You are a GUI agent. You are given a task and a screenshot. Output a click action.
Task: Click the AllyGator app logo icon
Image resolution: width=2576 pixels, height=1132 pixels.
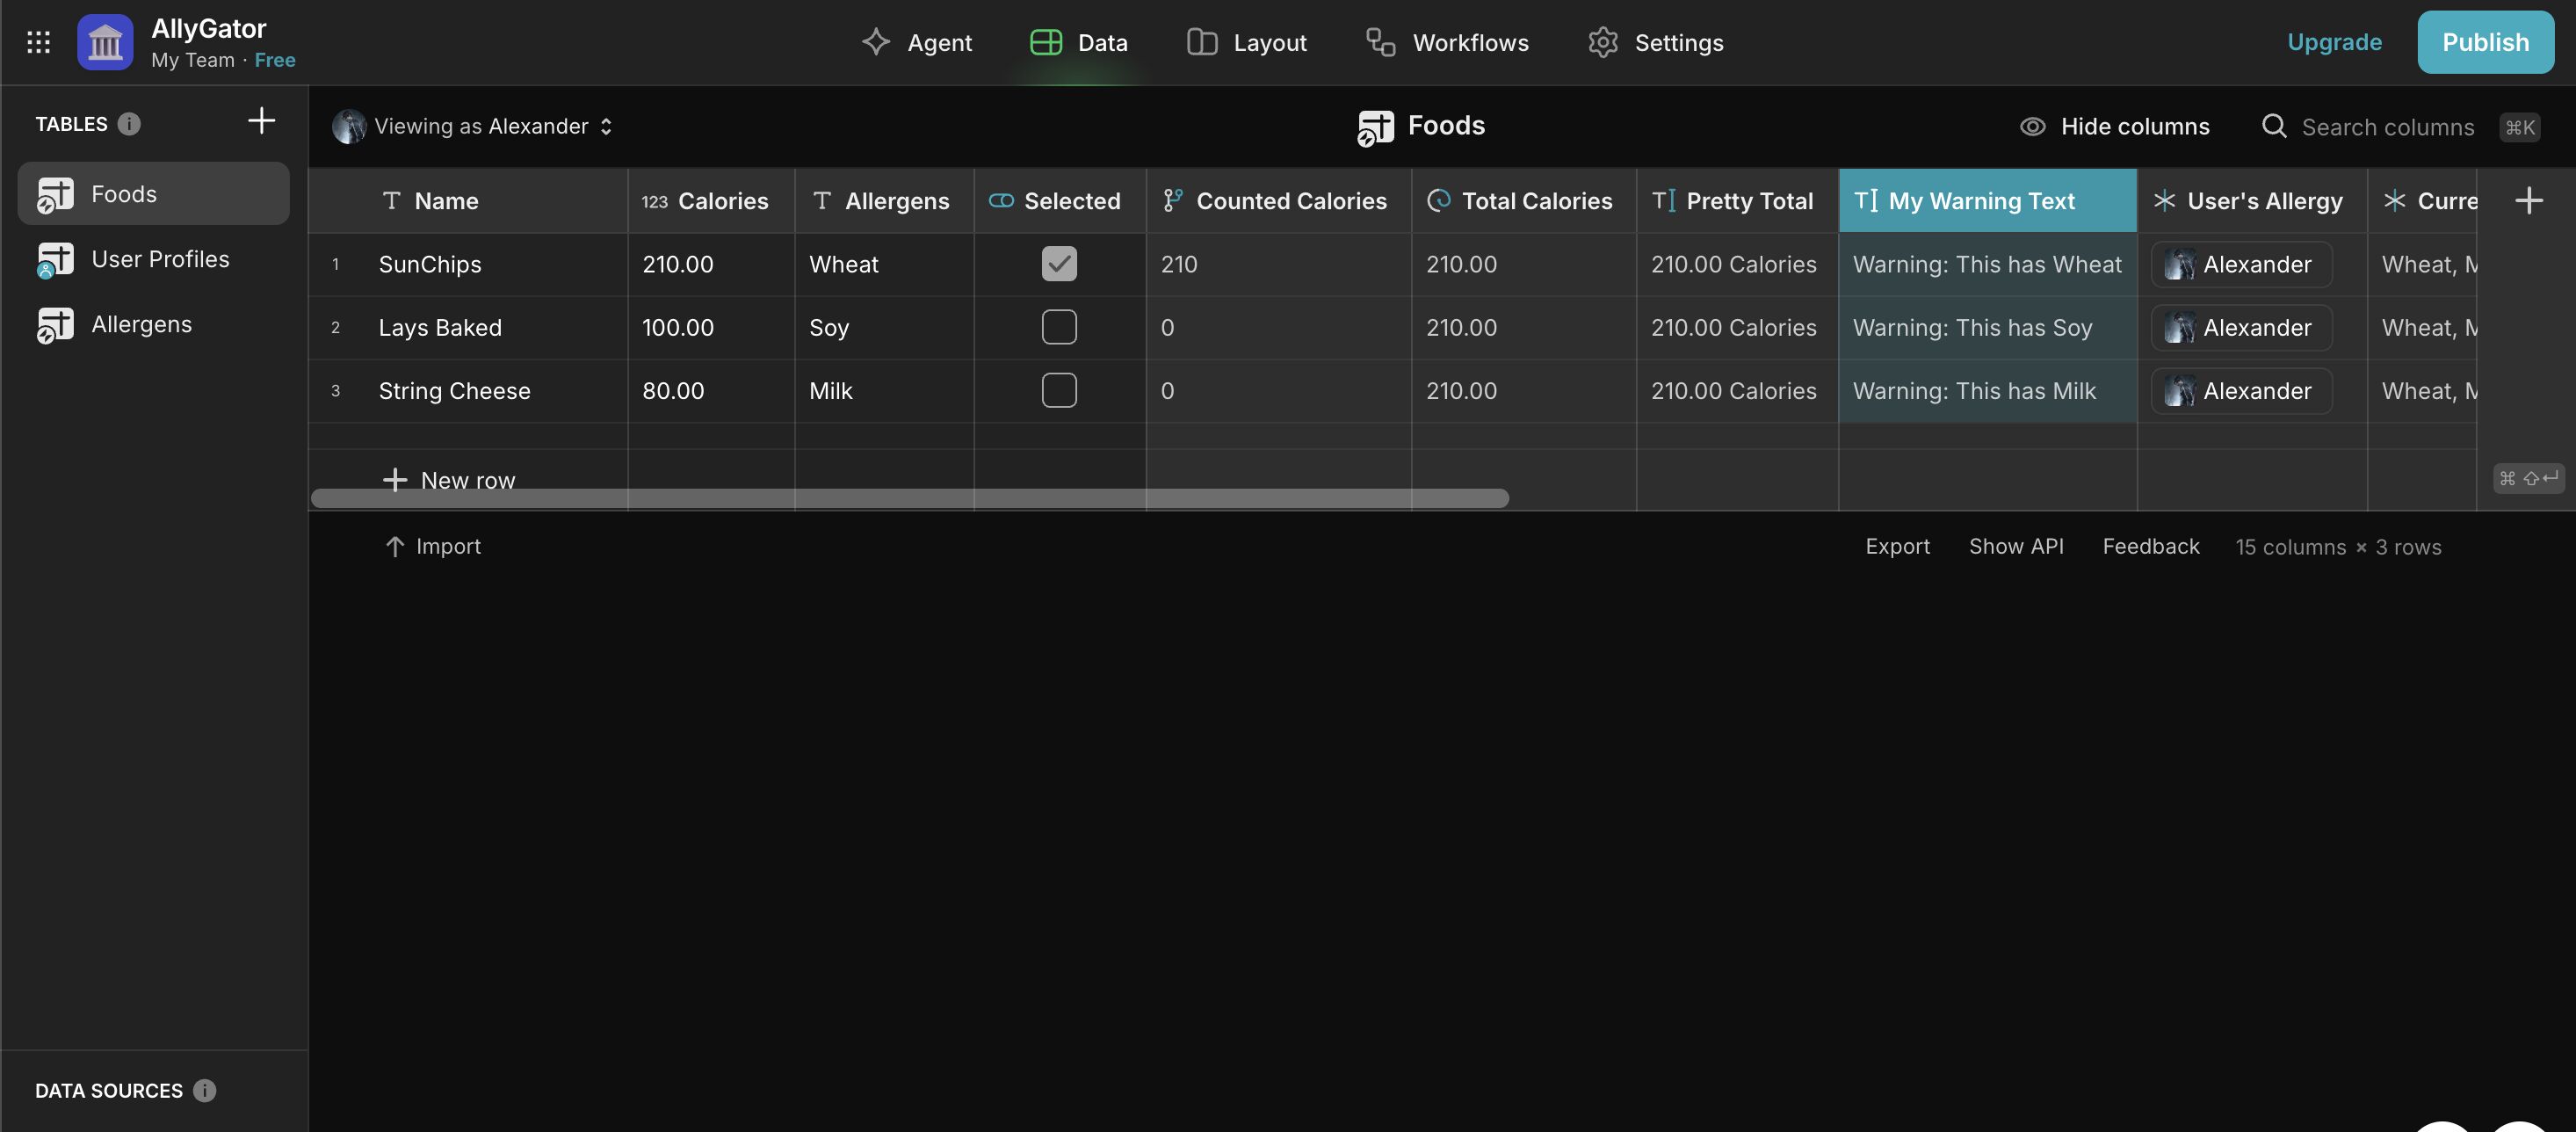coord(105,42)
